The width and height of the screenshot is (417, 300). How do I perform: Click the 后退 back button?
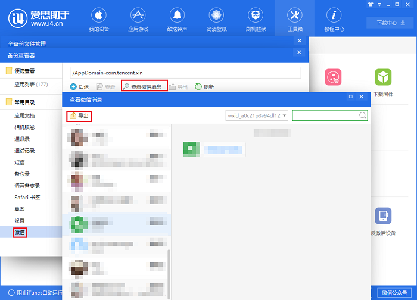click(x=79, y=87)
